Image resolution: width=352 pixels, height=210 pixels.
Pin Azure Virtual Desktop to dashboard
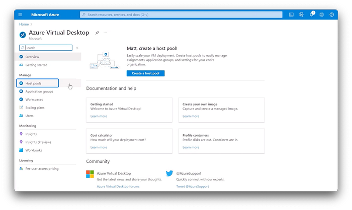[x=97, y=33]
